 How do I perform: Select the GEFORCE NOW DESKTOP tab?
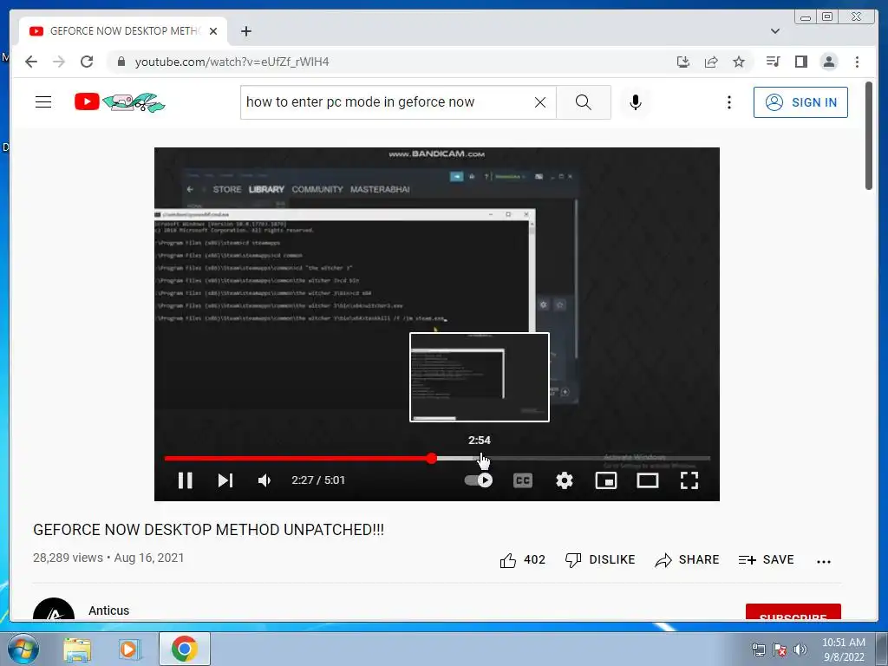click(123, 31)
